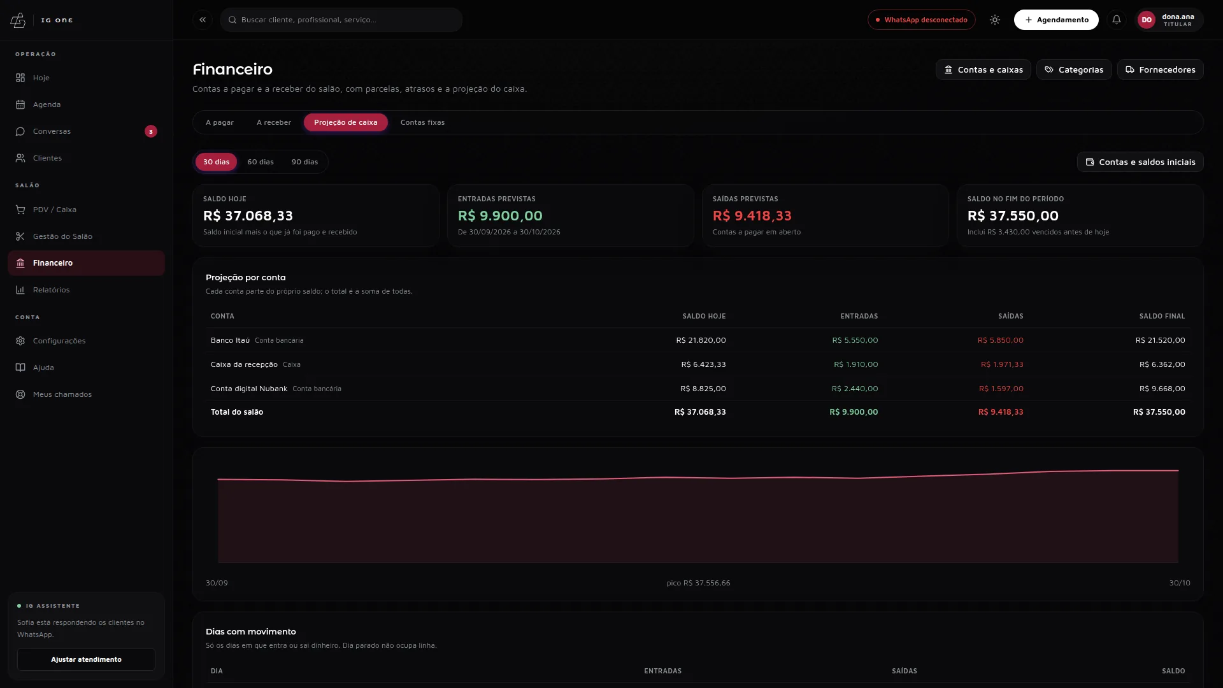Open Conversas chat bubble icon

point(20,131)
